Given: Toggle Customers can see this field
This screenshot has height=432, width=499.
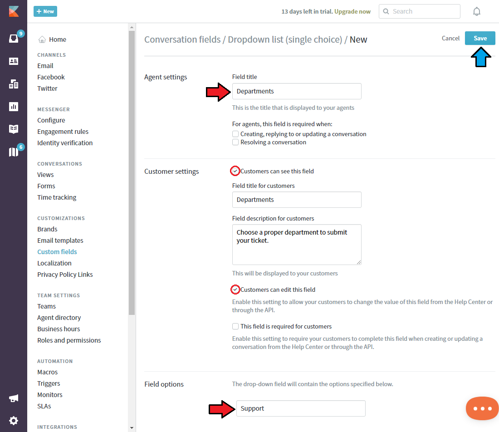Looking at the screenshot, I should pos(235,171).
